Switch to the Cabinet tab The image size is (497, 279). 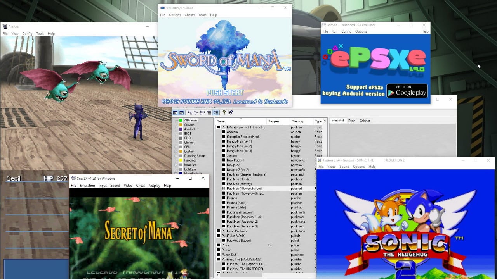coord(365,121)
